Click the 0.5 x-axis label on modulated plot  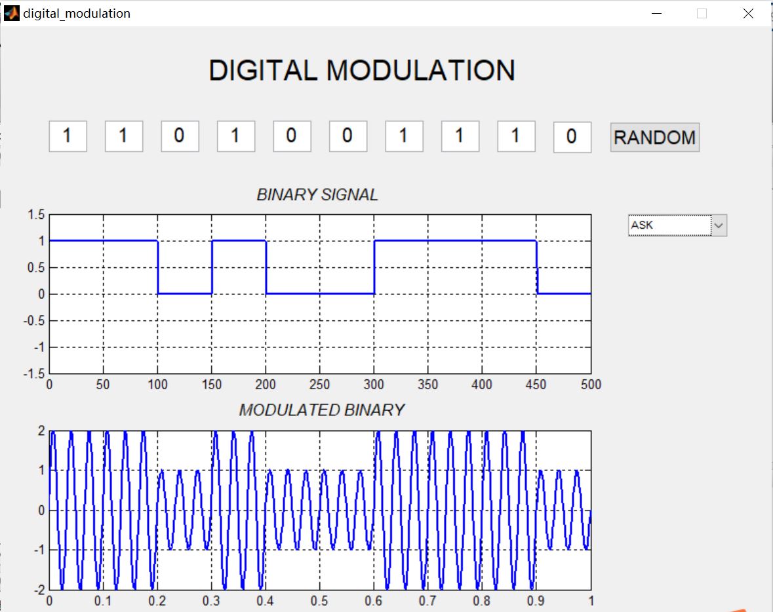(319, 601)
